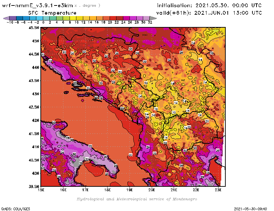Click the "10" contour label on the map
The image size is (274, 211).
[x=174, y=112]
